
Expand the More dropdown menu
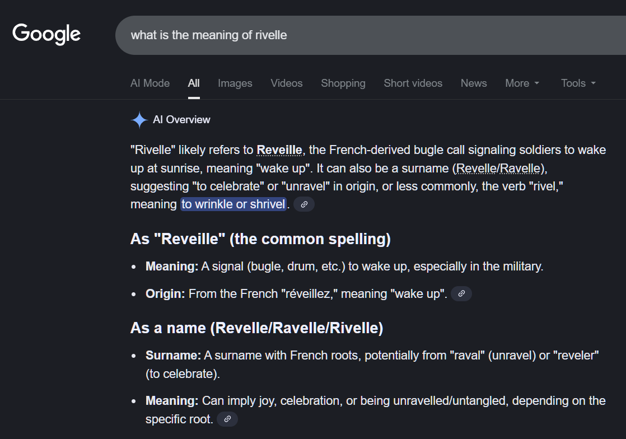[x=522, y=83]
